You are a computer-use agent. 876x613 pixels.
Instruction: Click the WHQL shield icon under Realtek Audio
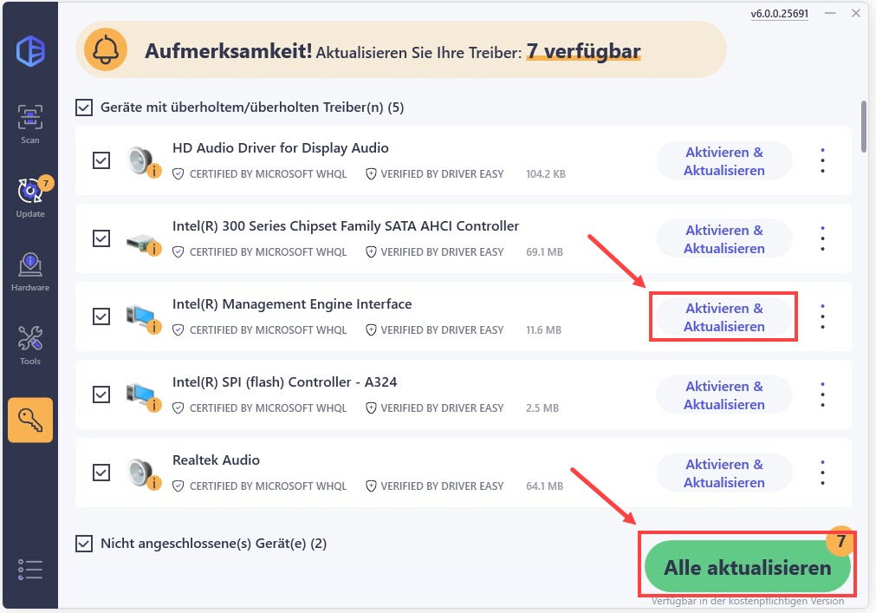179,486
